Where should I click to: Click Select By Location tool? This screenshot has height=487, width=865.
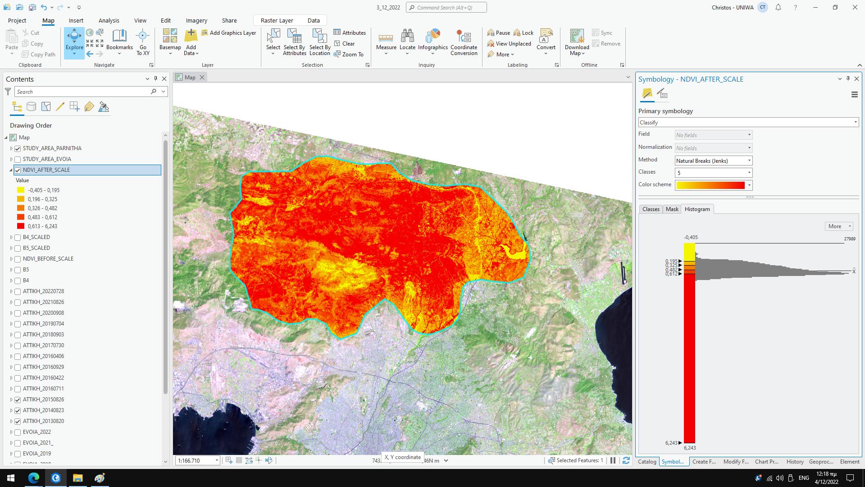pyautogui.click(x=320, y=42)
